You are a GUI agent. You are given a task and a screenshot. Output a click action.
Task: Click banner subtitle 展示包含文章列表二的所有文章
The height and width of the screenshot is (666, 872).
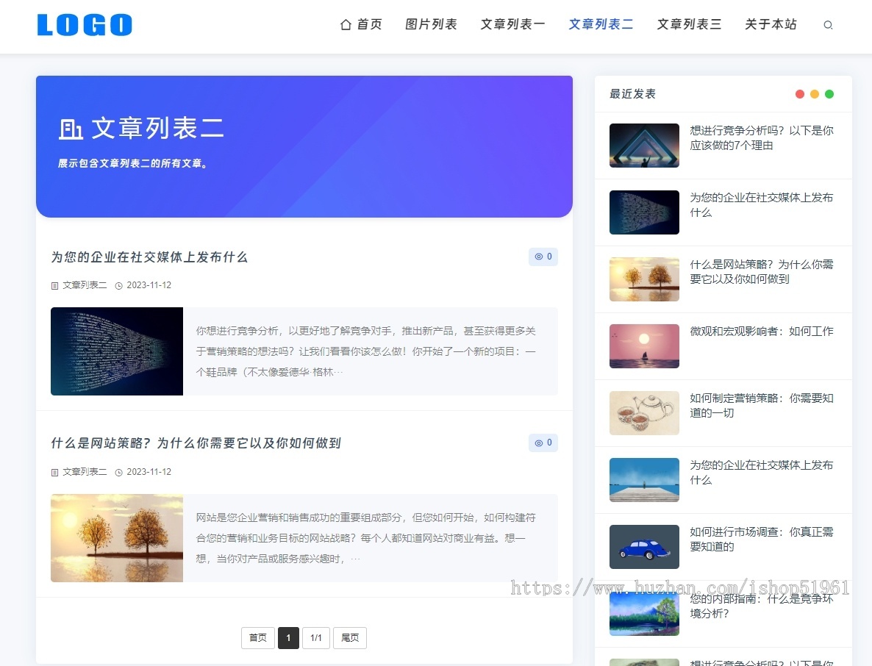pyautogui.click(x=133, y=163)
